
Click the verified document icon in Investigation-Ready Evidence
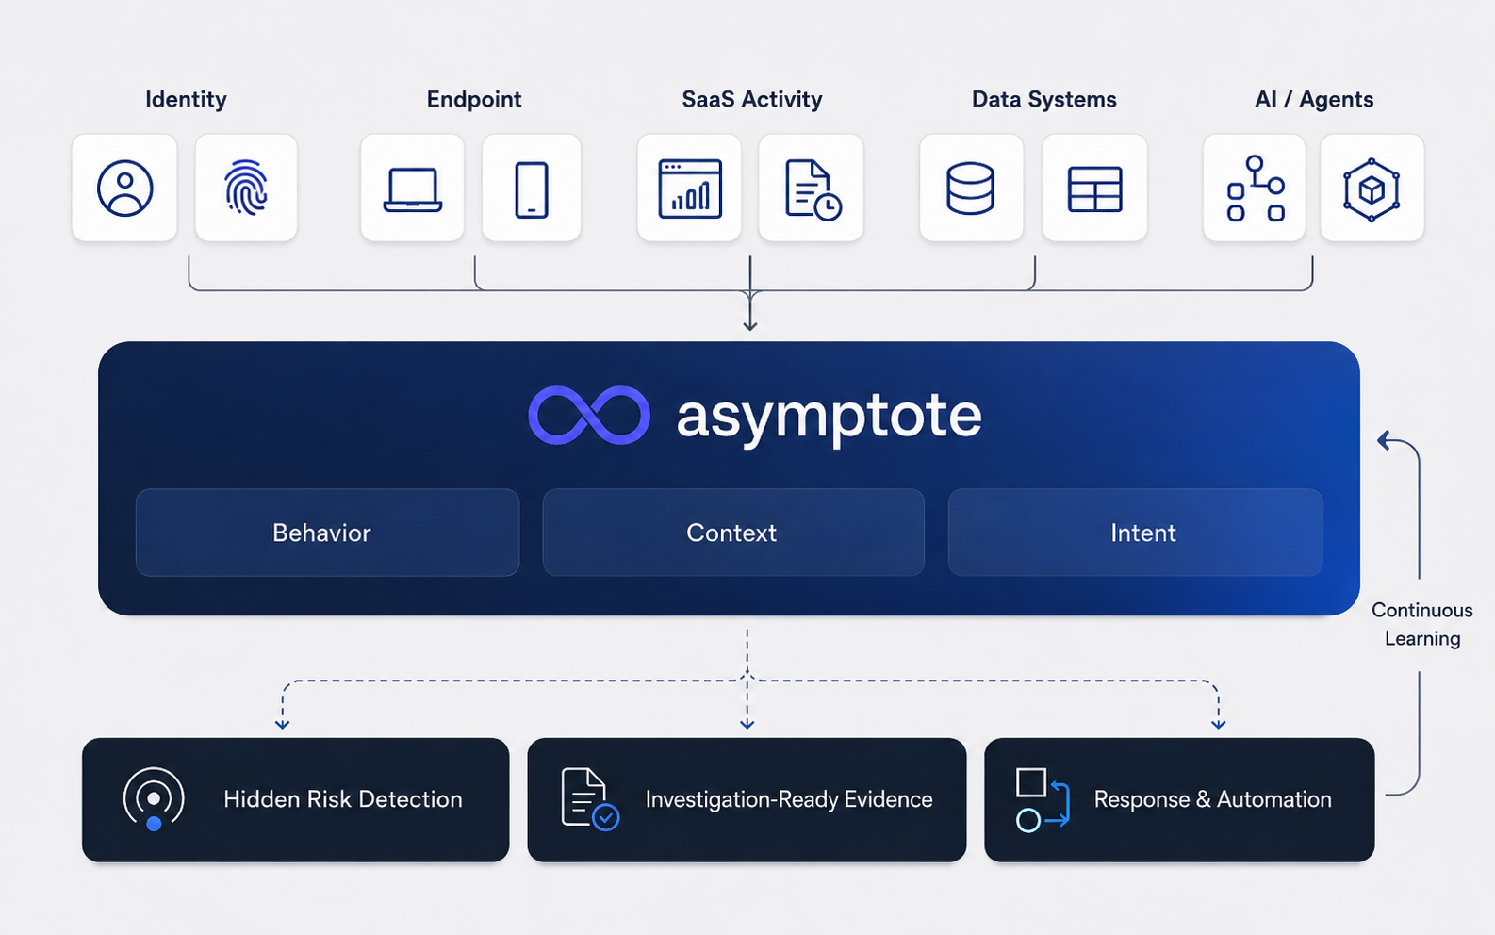point(589,799)
